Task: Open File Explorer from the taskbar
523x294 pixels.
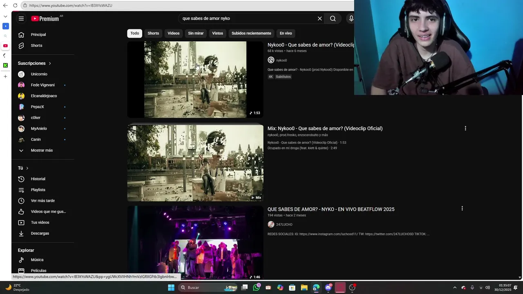Action: (x=304, y=287)
